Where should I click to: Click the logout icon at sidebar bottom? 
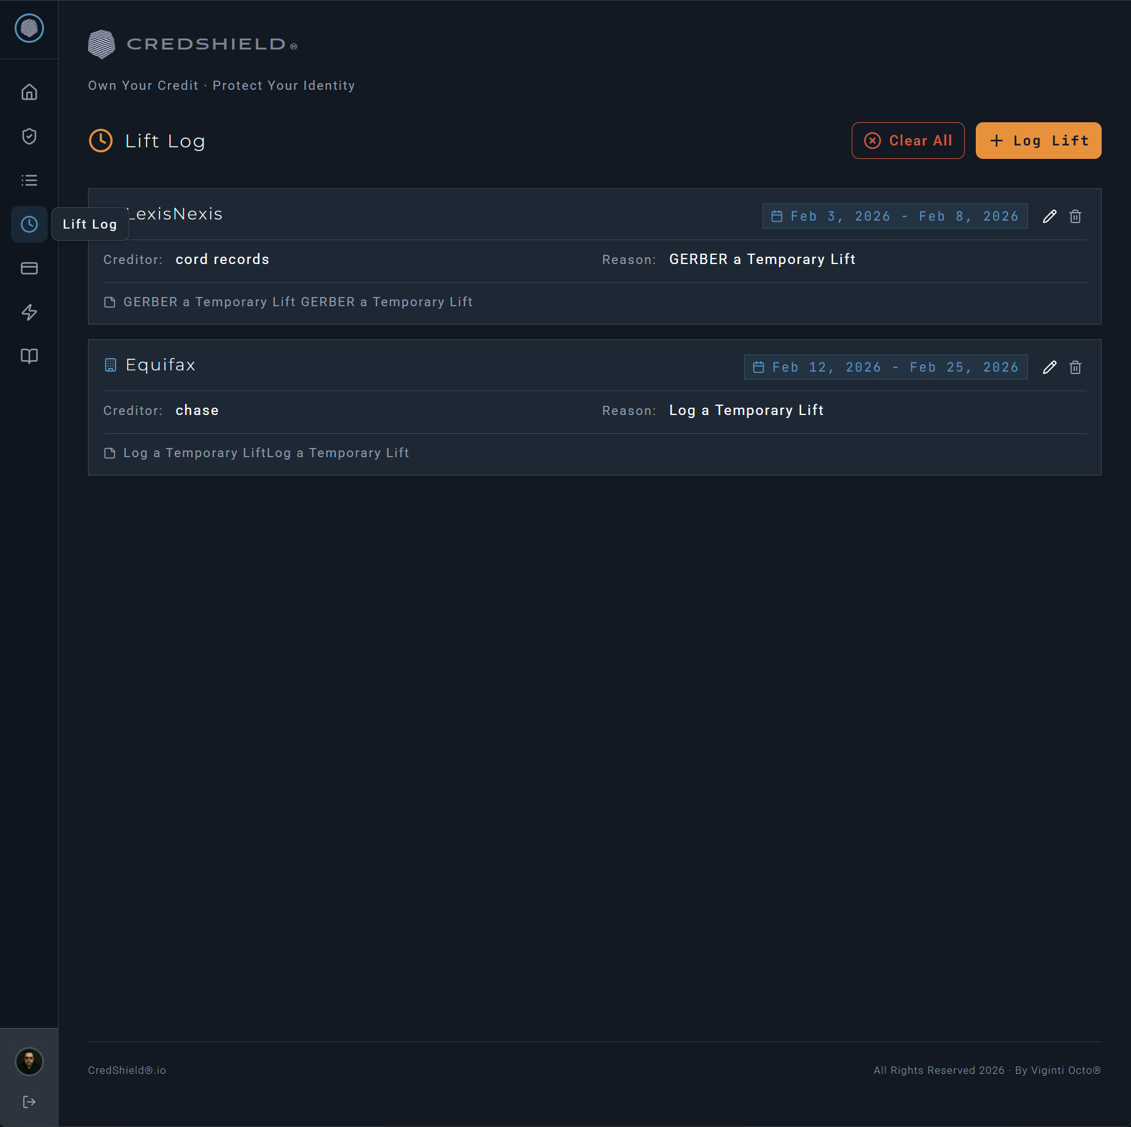click(29, 1102)
